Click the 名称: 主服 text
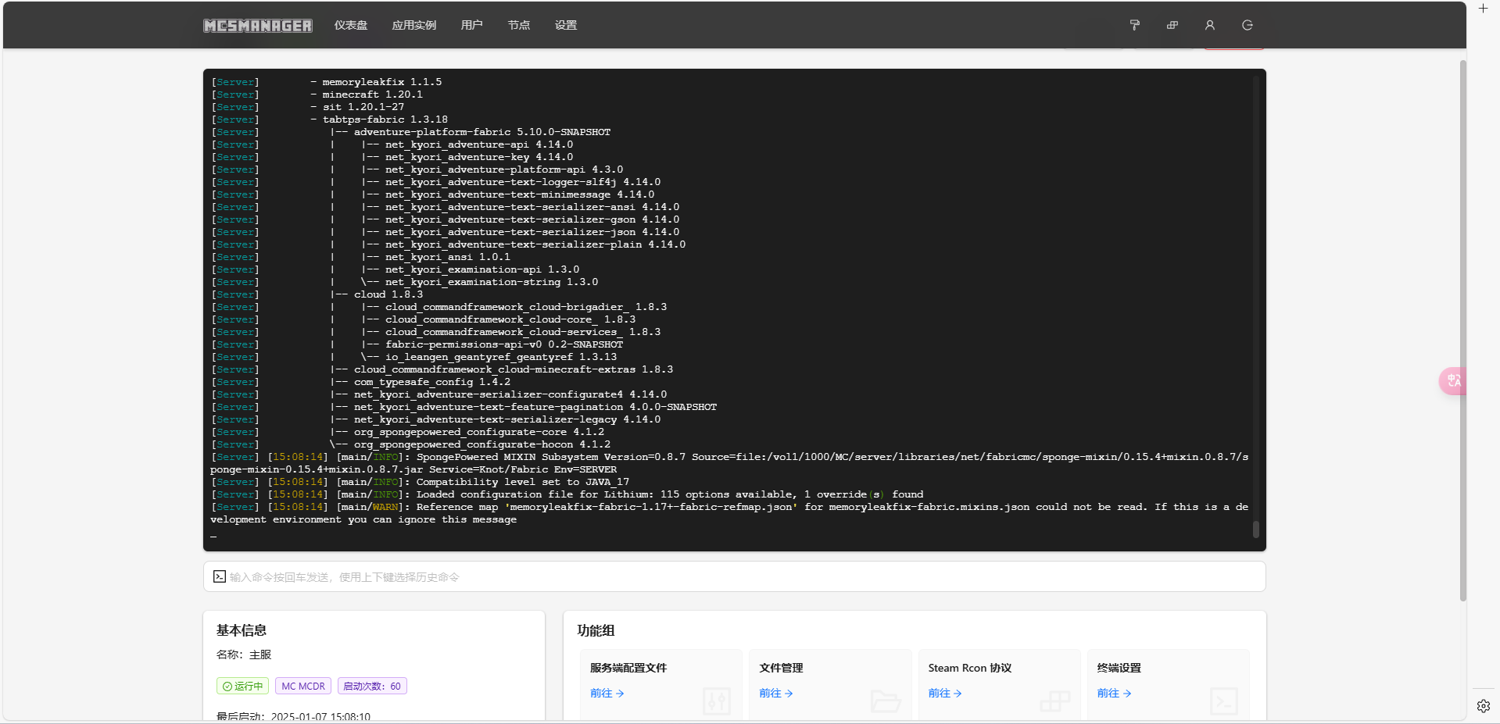Viewport: 1500px width, 724px height. 244,654
